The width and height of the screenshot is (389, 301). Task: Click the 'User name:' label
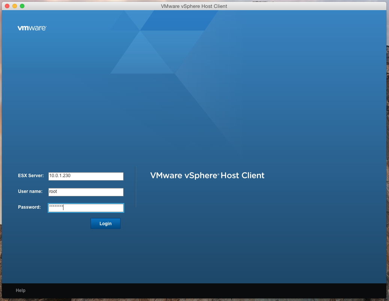(30, 191)
